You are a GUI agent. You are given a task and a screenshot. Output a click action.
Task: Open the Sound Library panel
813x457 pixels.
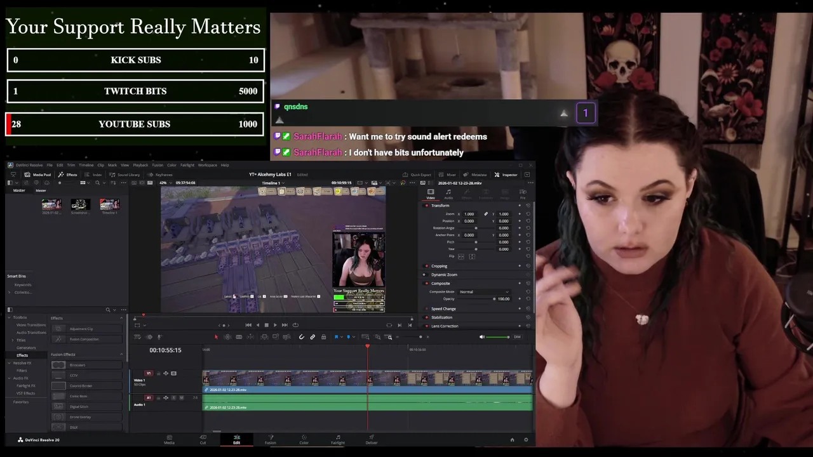[124, 175]
